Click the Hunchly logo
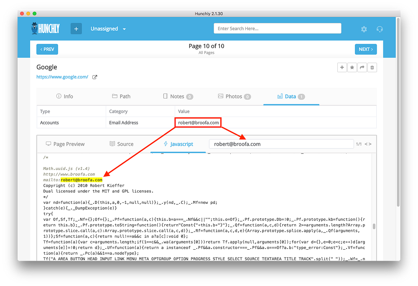The image size is (418, 286). (x=46, y=28)
